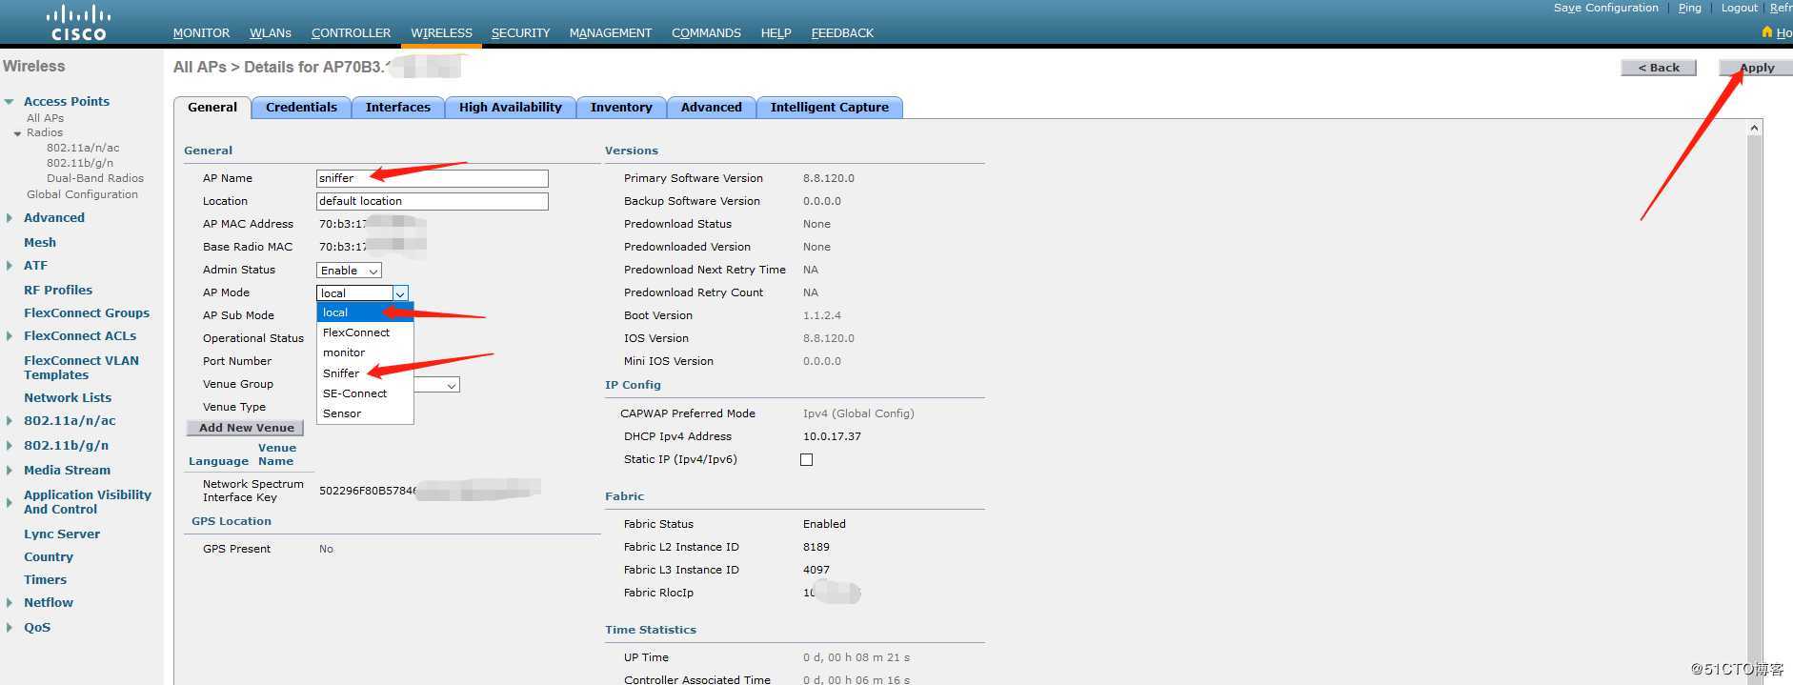
Task: Click the Logout link
Action: pyautogui.click(x=1739, y=8)
